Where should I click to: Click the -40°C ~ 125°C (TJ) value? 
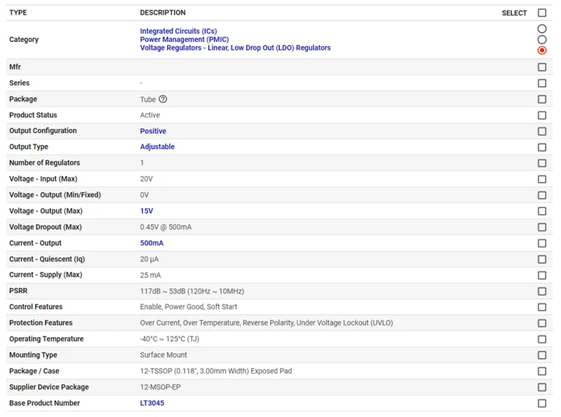click(x=170, y=339)
